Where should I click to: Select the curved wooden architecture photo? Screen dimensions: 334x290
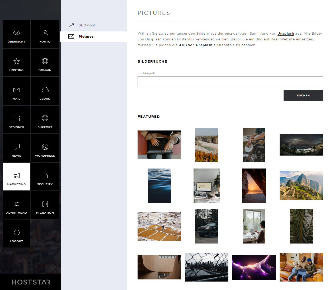[x=159, y=267]
